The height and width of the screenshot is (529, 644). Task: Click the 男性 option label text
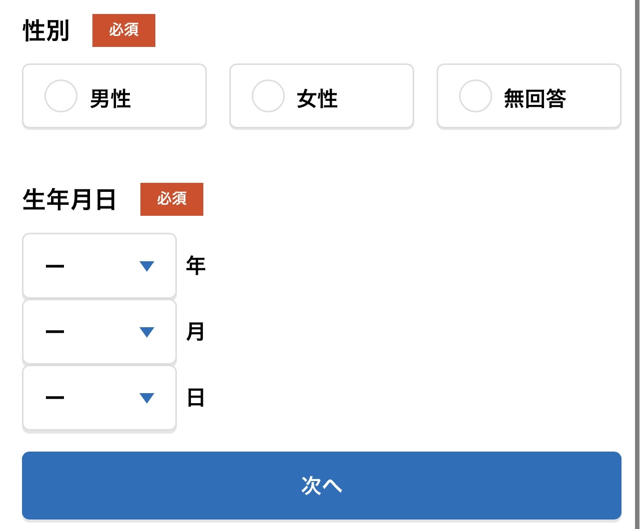coord(110,98)
